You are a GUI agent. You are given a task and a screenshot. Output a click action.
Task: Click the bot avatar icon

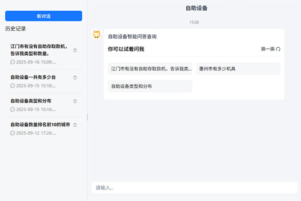point(96,34)
